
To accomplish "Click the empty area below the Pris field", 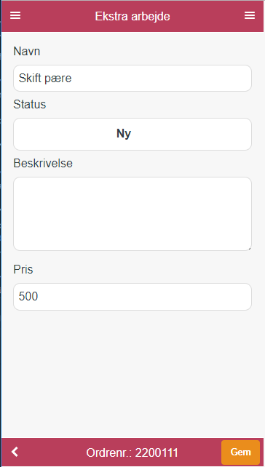I will point(132,372).
